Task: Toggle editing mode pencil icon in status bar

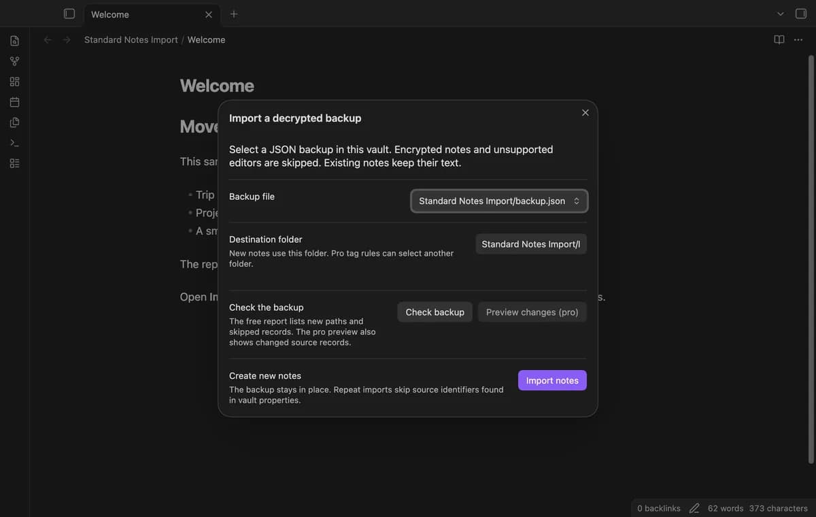Action: [x=694, y=508]
